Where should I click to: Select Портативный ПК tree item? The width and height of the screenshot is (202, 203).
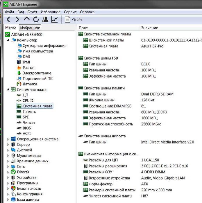coord(37,78)
